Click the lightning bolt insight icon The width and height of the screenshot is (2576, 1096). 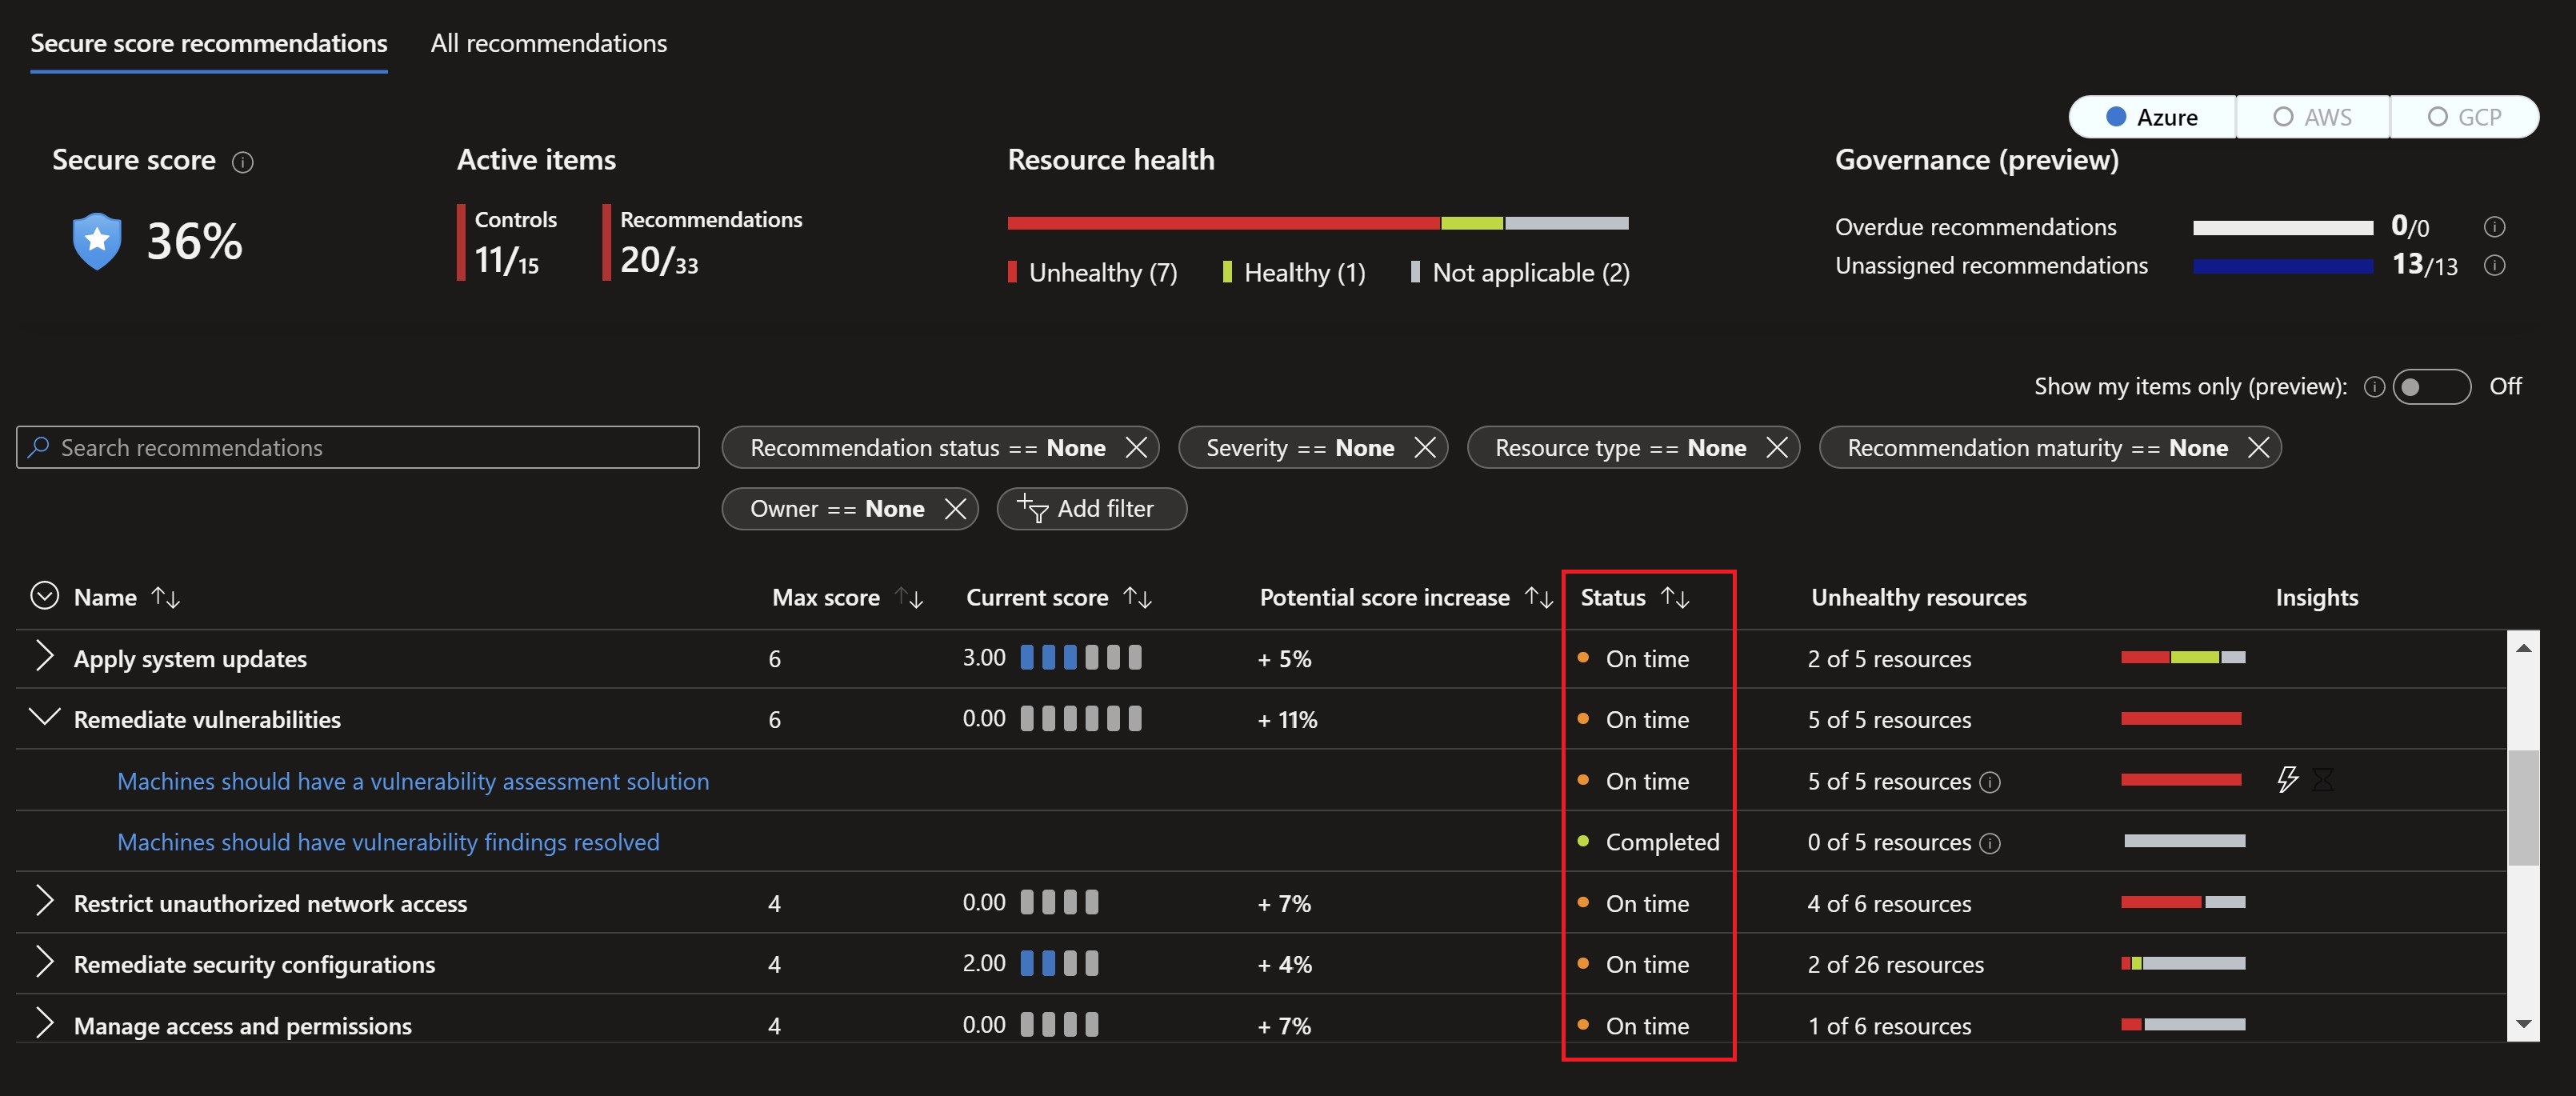[2287, 779]
